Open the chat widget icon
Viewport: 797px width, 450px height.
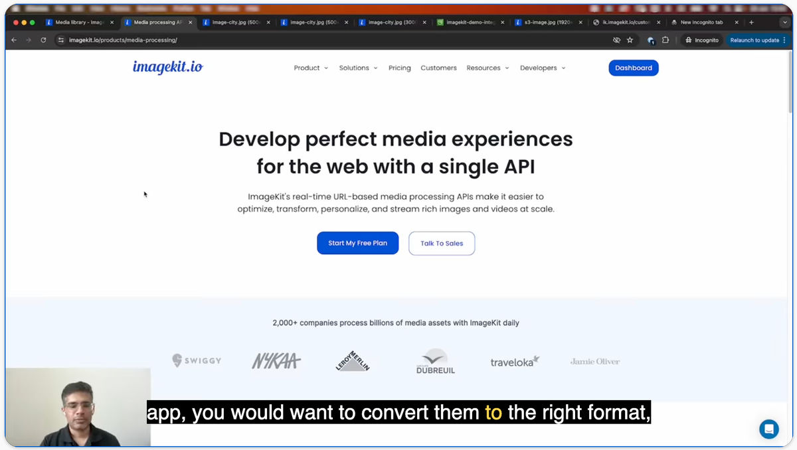click(x=769, y=429)
